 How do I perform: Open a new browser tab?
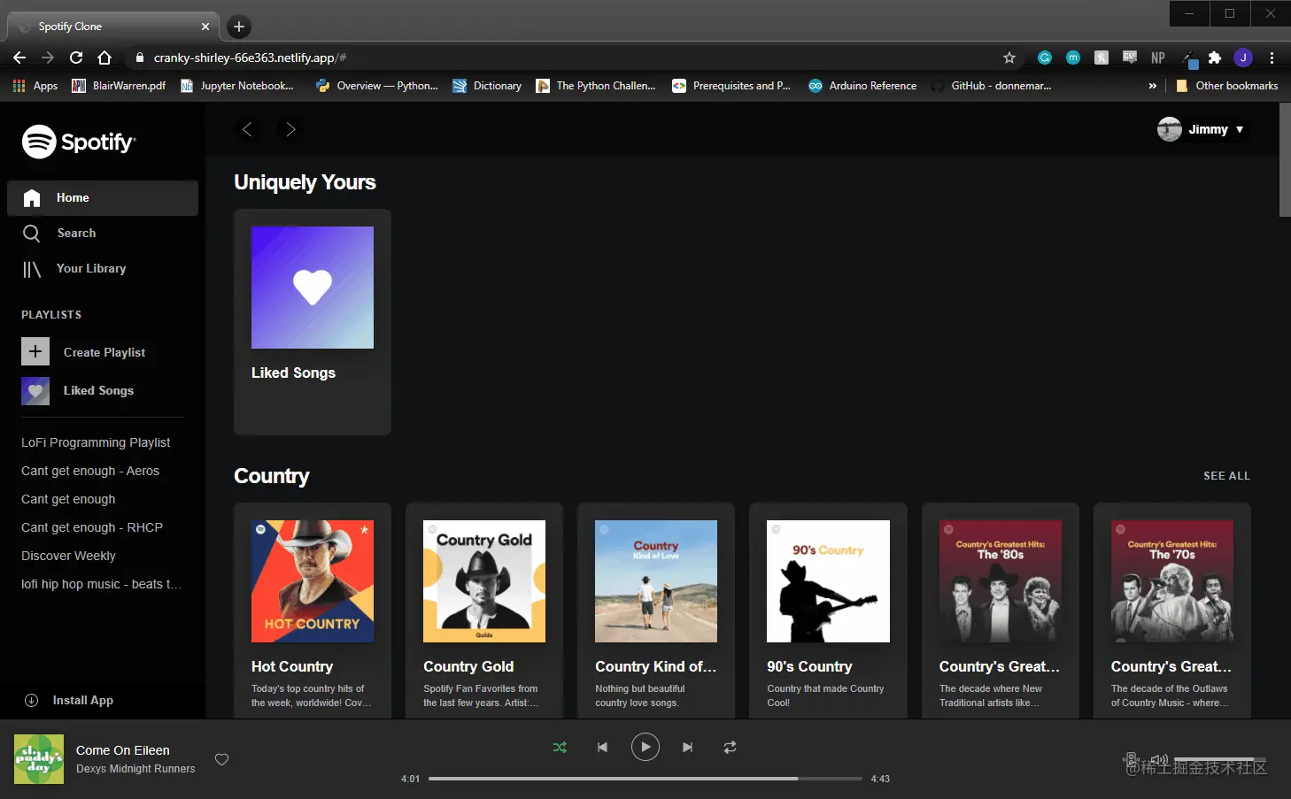[x=239, y=27]
